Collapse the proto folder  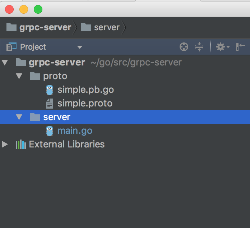tap(19, 76)
